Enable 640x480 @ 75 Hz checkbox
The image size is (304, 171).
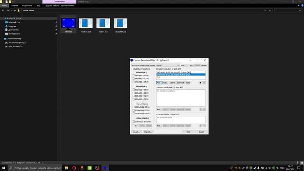(x=133, y=82)
